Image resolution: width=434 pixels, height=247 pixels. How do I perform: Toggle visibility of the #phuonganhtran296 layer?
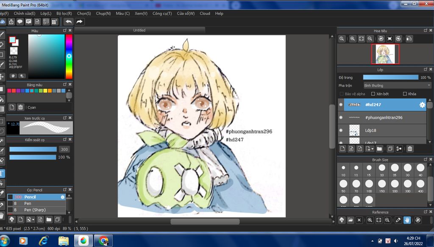(x=341, y=118)
